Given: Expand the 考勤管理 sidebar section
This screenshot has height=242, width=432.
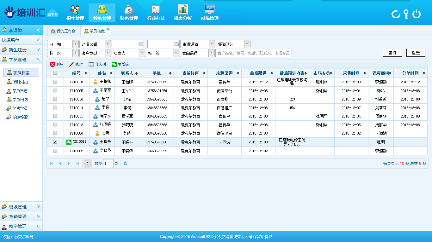Looking at the screenshot, I should 21,216.
